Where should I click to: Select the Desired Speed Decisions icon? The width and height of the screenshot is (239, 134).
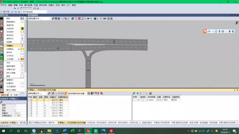[x=1, y=22]
